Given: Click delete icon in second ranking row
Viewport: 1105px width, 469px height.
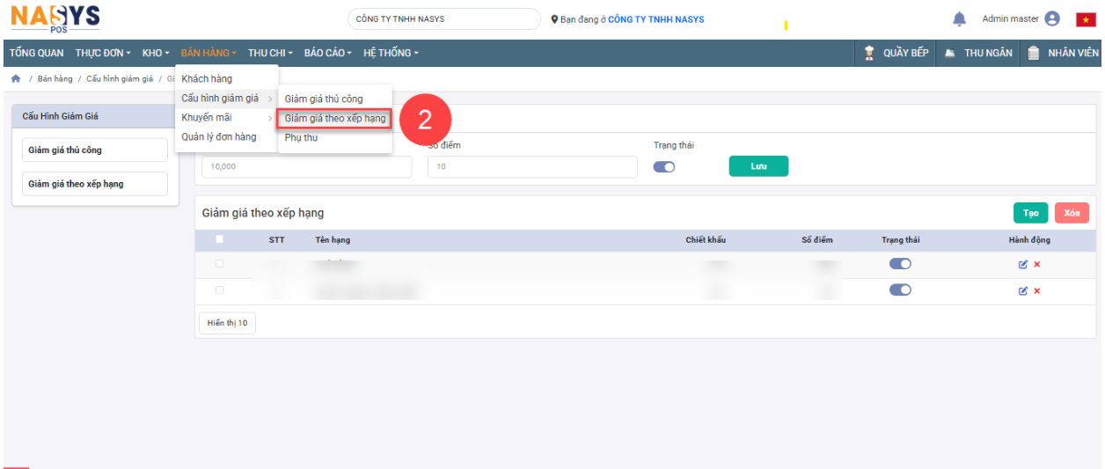Looking at the screenshot, I should tap(1037, 291).
